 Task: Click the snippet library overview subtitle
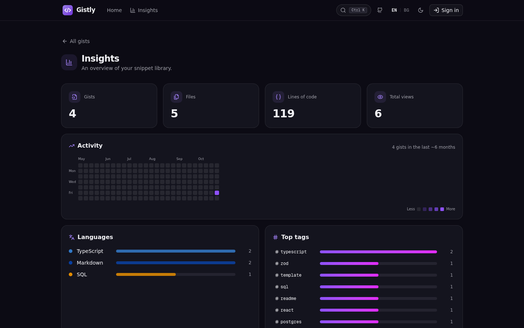[x=126, y=68]
